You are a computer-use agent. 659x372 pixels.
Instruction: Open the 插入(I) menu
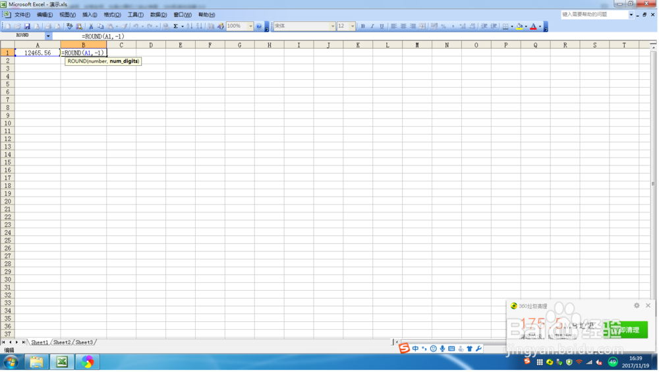pos(90,15)
